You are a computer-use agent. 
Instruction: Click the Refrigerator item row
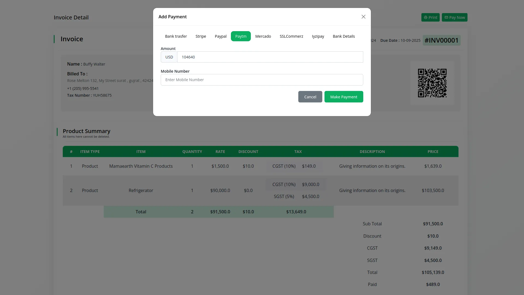coord(141,190)
